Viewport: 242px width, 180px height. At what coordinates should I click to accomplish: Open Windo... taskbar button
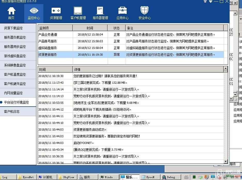click(x=109, y=177)
